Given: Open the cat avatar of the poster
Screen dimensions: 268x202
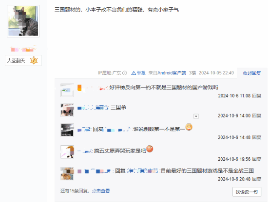Looking at the screenshot, I should point(23,21).
